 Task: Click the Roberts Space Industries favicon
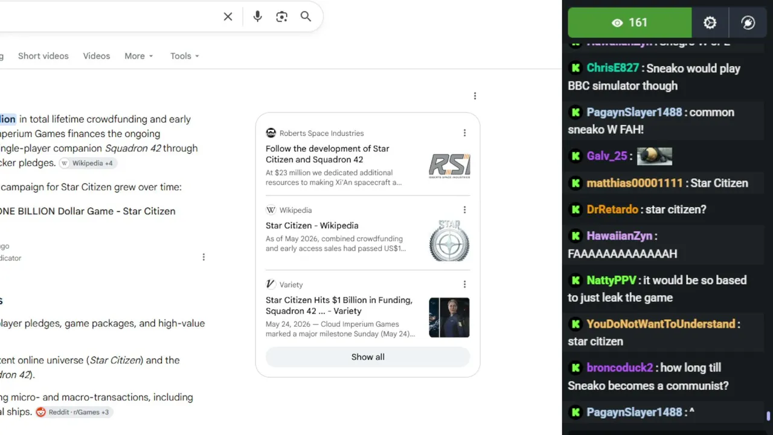[x=271, y=133]
